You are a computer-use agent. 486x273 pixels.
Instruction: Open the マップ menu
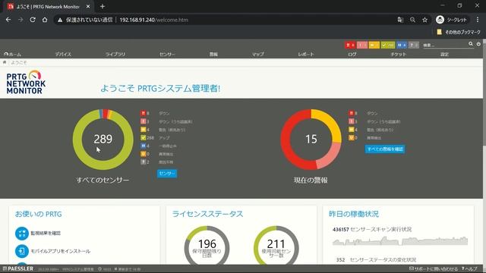click(x=258, y=54)
